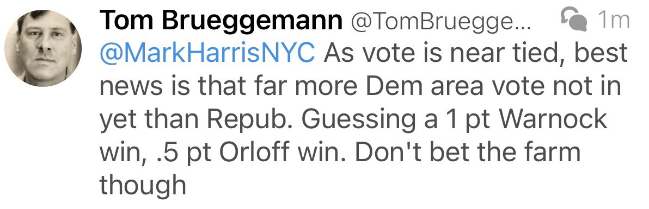Click the conversation reply bubbles icon
The height and width of the screenshot is (209, 649).
[573, 20]
